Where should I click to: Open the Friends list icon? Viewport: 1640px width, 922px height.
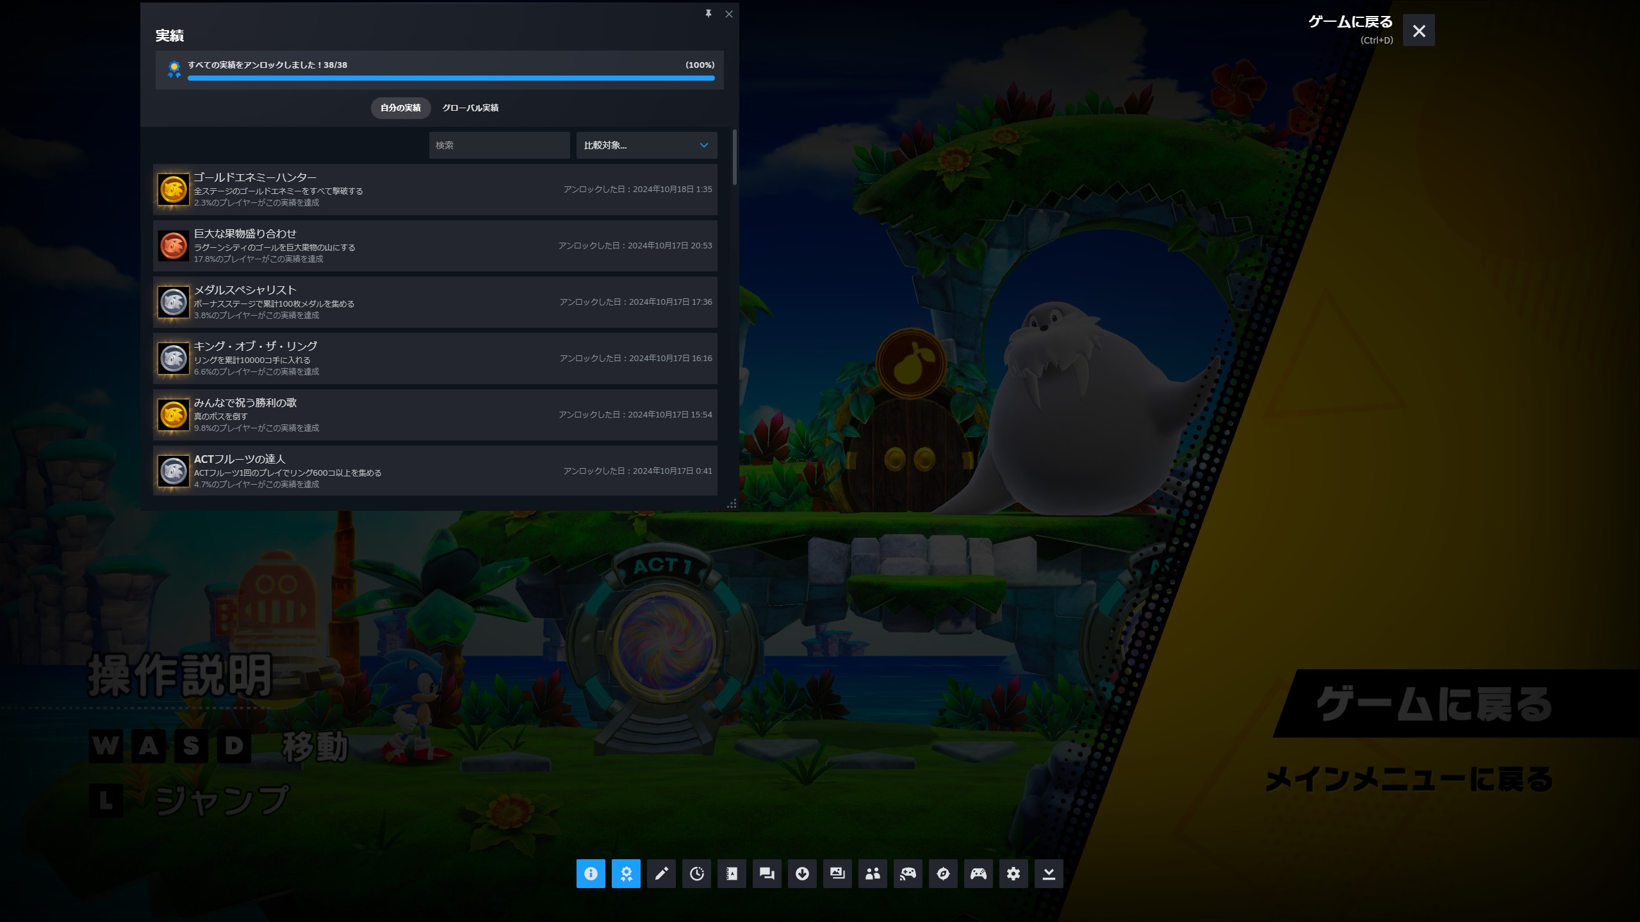point(873,873)
